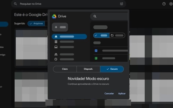Click the computers laptop icon in the preview
The width and height of the screenshot is (173, 108).
pos(56,47)
